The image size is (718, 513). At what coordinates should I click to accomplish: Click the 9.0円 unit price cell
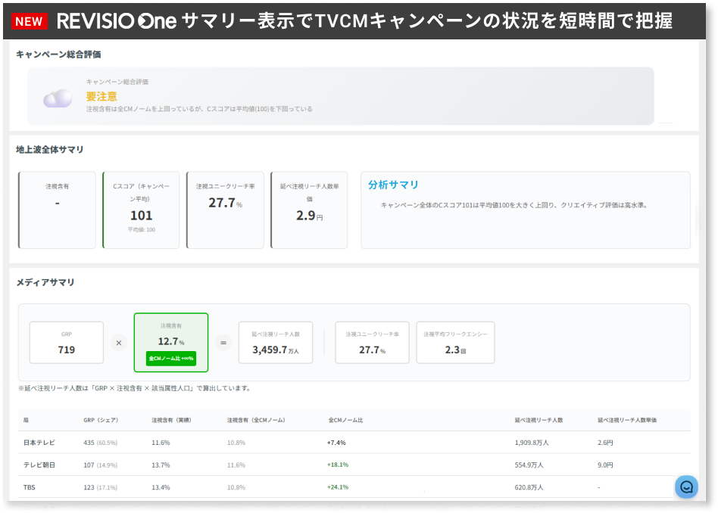pos(605,465)
